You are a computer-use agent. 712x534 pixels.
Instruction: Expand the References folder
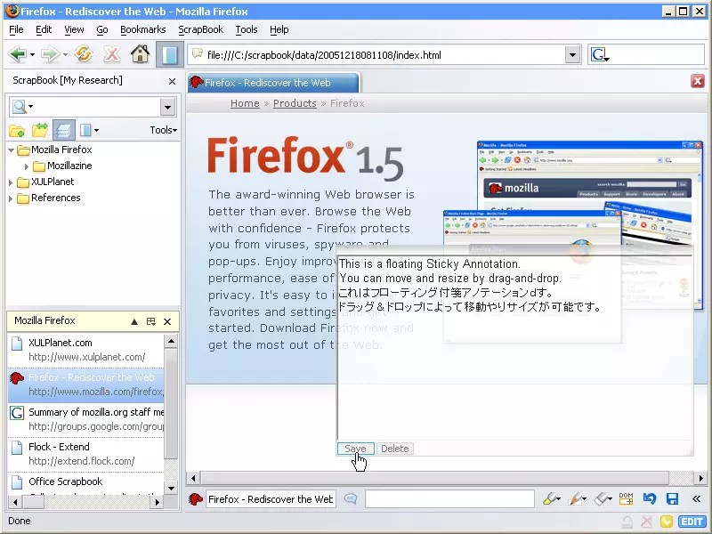coord(11,198)
